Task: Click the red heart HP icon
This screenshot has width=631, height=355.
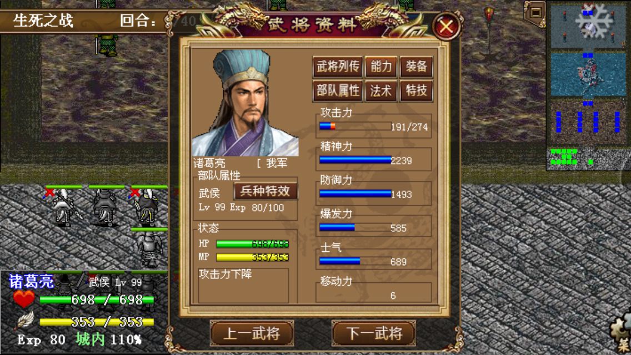Action: pyautogui.click(x=24, y=300)
